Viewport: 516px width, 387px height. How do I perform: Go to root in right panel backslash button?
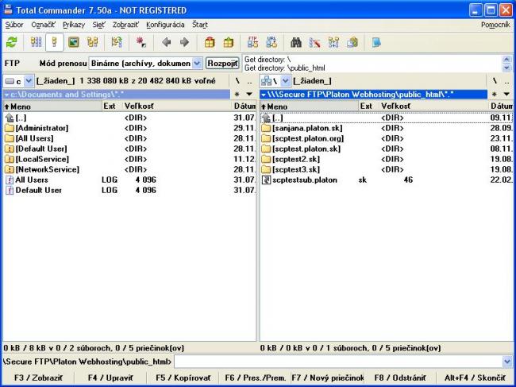pyautogui.click(x=495, y=81)
